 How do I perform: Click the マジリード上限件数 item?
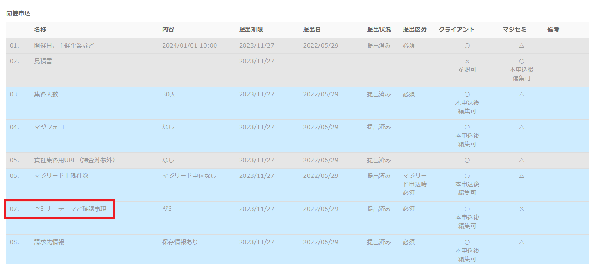[61, 176]
